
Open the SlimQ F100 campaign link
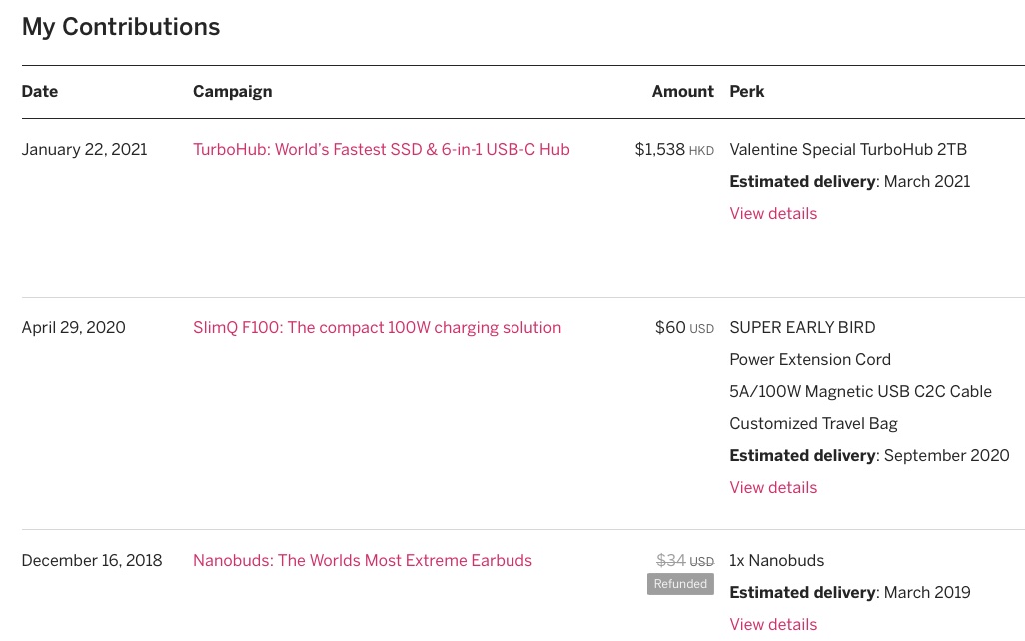[x=378, y=328]
